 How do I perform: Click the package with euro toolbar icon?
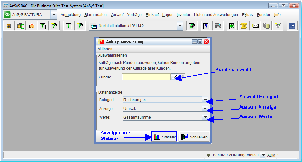coord(20,26)
